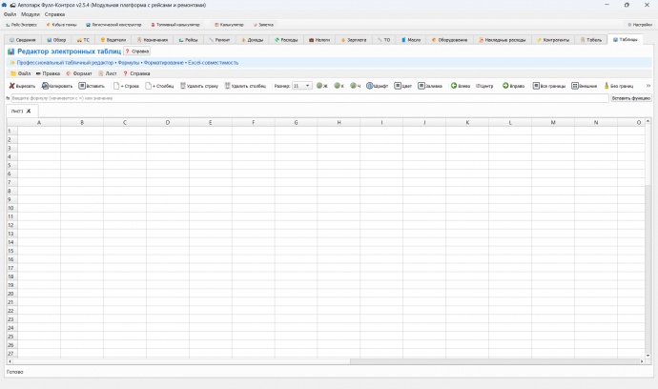The height and width of the screenshot is (389, 658).
Task: Click into the formula input field
Action: [x=310, y=98]
